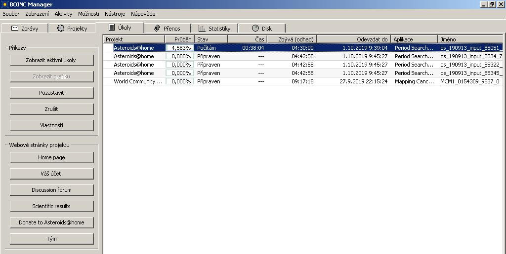Restore down the BOINC Manager window
The width and height of the screenshot is (506, 254).
(x=492, y=4)
